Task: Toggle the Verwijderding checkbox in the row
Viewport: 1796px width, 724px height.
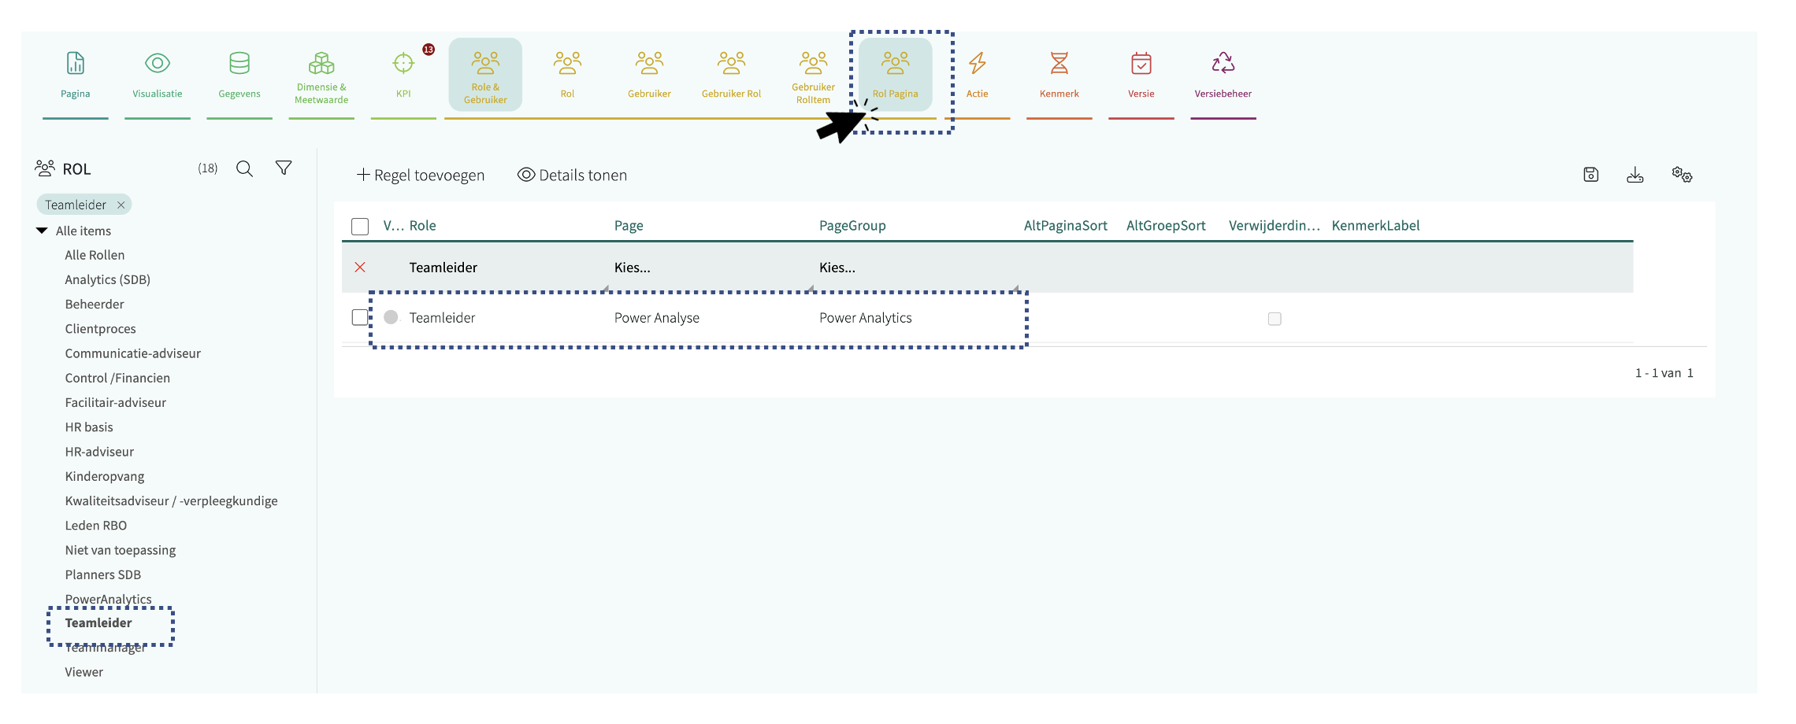Action: coord(1275,319)
